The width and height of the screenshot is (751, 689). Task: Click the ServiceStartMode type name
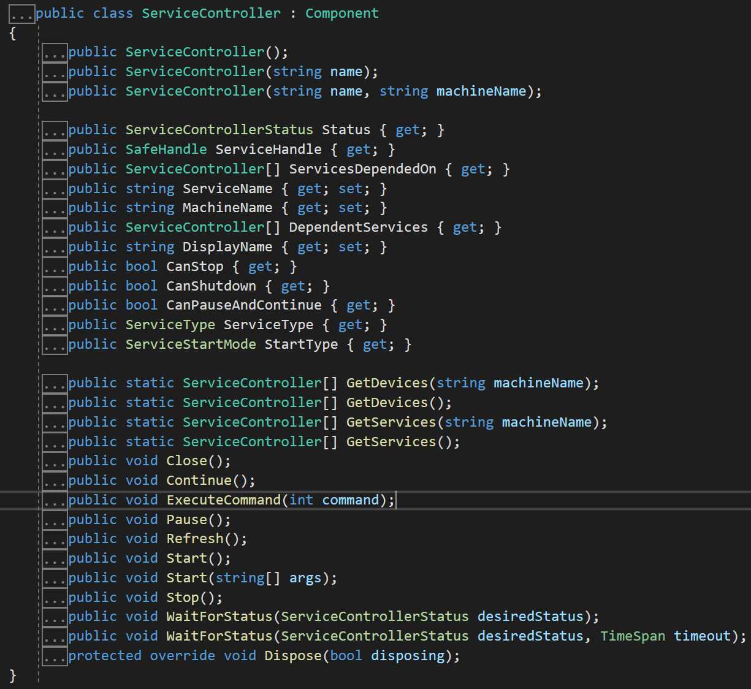191,345
